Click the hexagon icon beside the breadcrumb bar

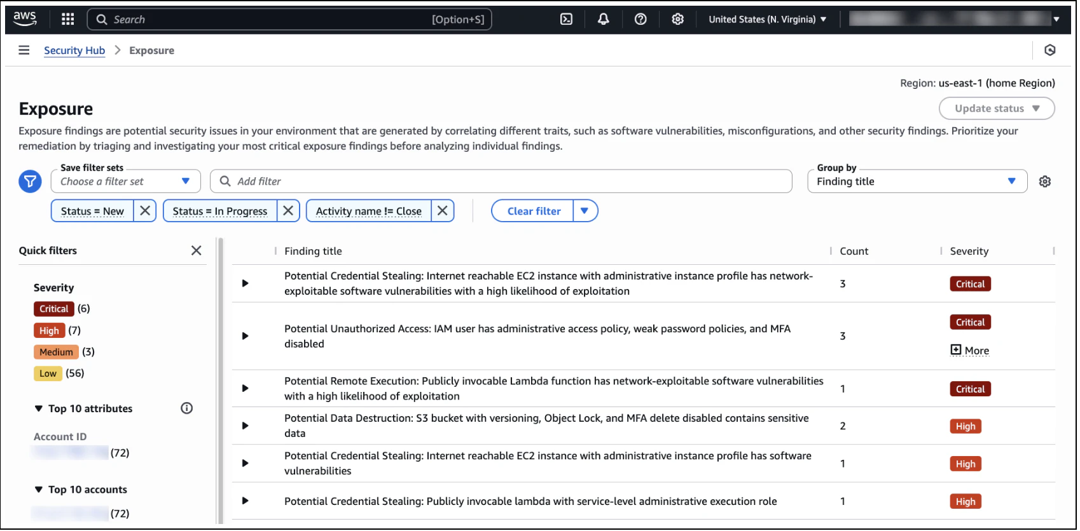(1051, 50)
